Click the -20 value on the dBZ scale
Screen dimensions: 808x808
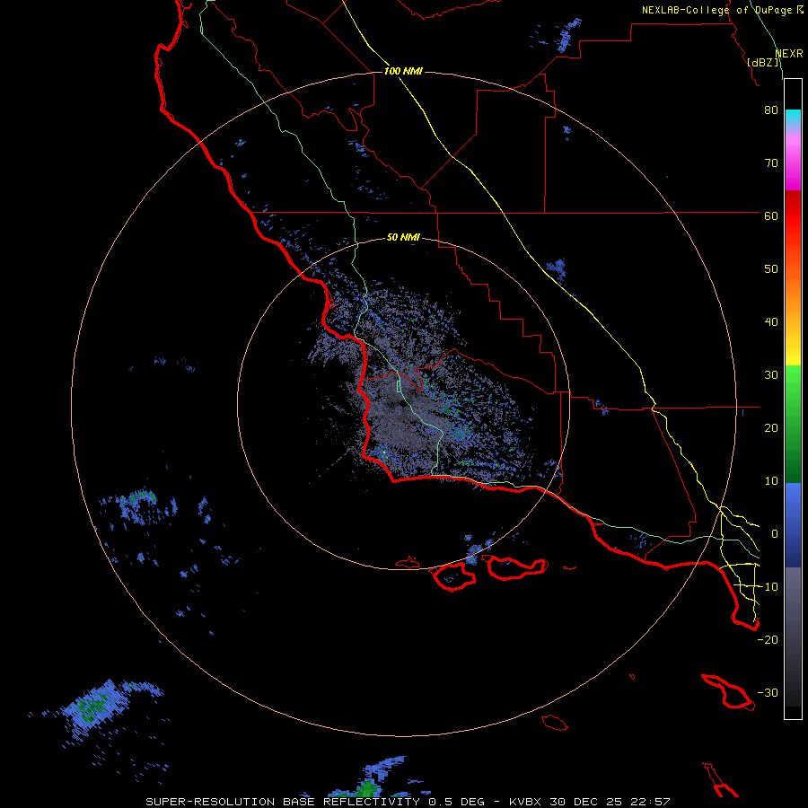(768, 639)
